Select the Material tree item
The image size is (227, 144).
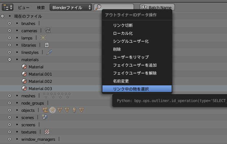[x=36, y=67]
